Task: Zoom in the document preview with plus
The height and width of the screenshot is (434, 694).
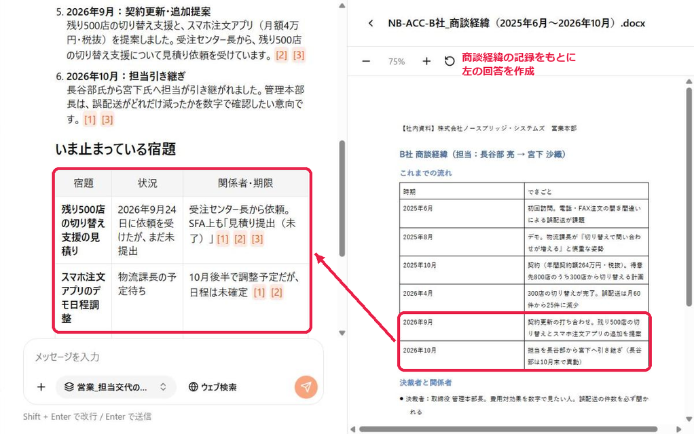Action: tap(426, 62)
